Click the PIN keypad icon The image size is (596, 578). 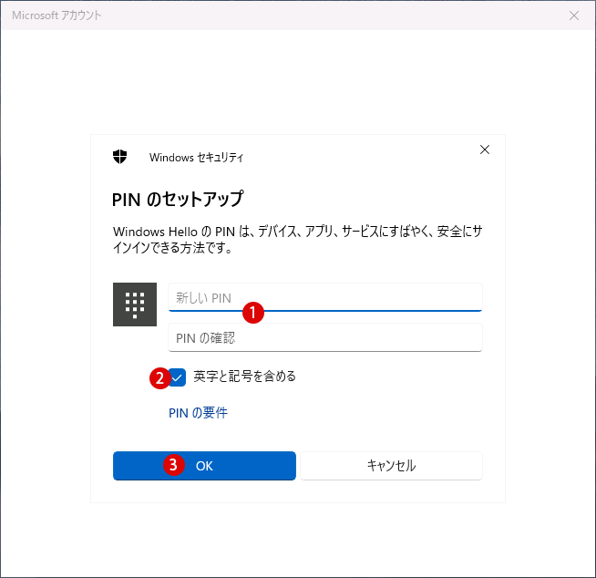point(135,304)
